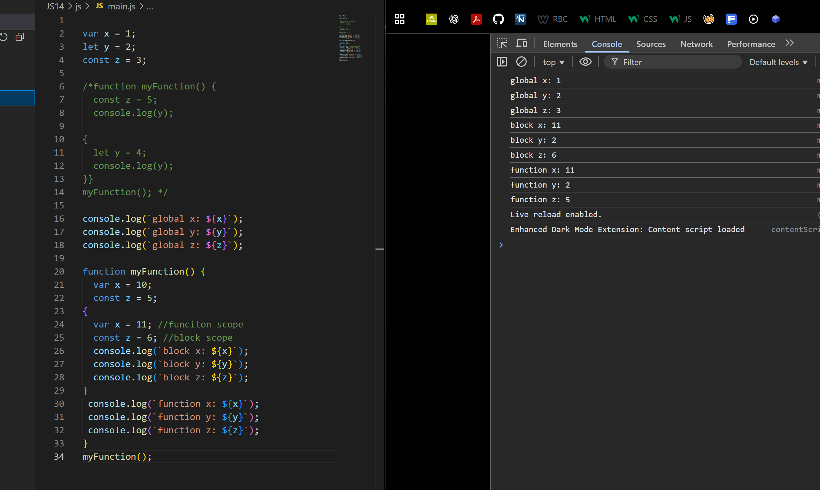Screen dimensions: 820x490
Task: Click the console Filter input field
Action: (676, 62)
